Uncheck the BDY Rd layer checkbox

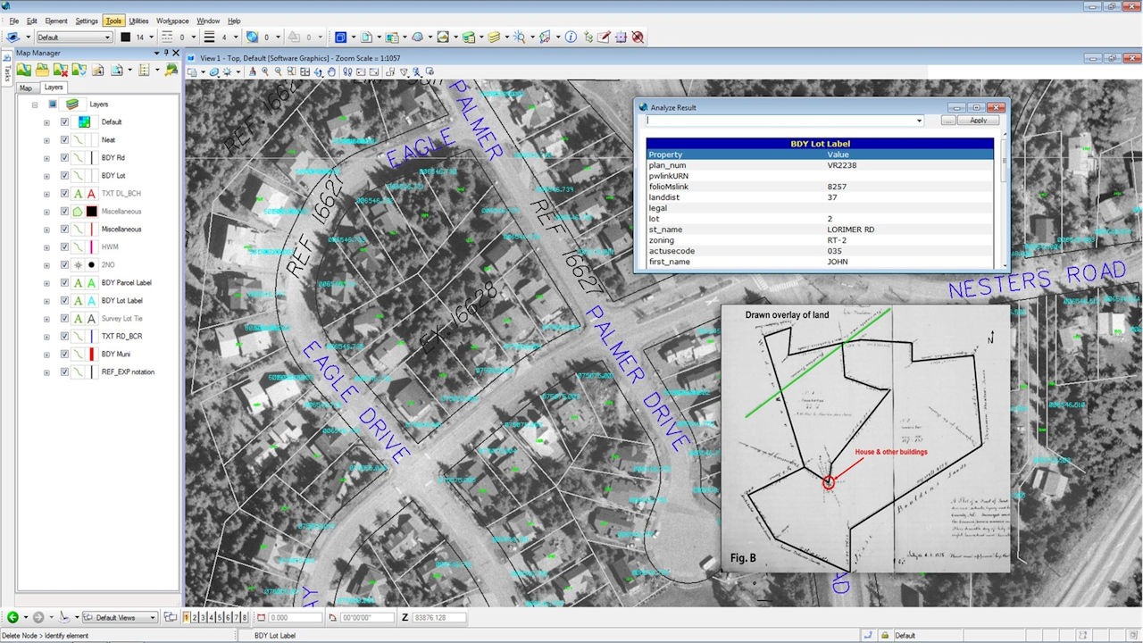pos(64,158)
